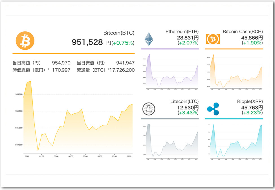275x190 pixels.
Task: Click the cyan Ripple price chart
Action: point(236,141)
